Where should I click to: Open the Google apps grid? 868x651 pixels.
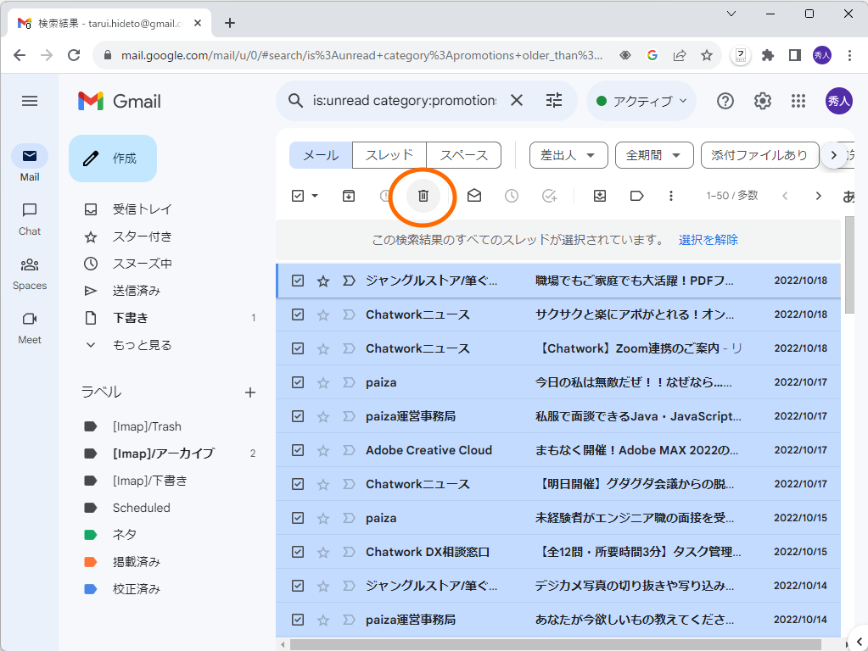point(798,100)
